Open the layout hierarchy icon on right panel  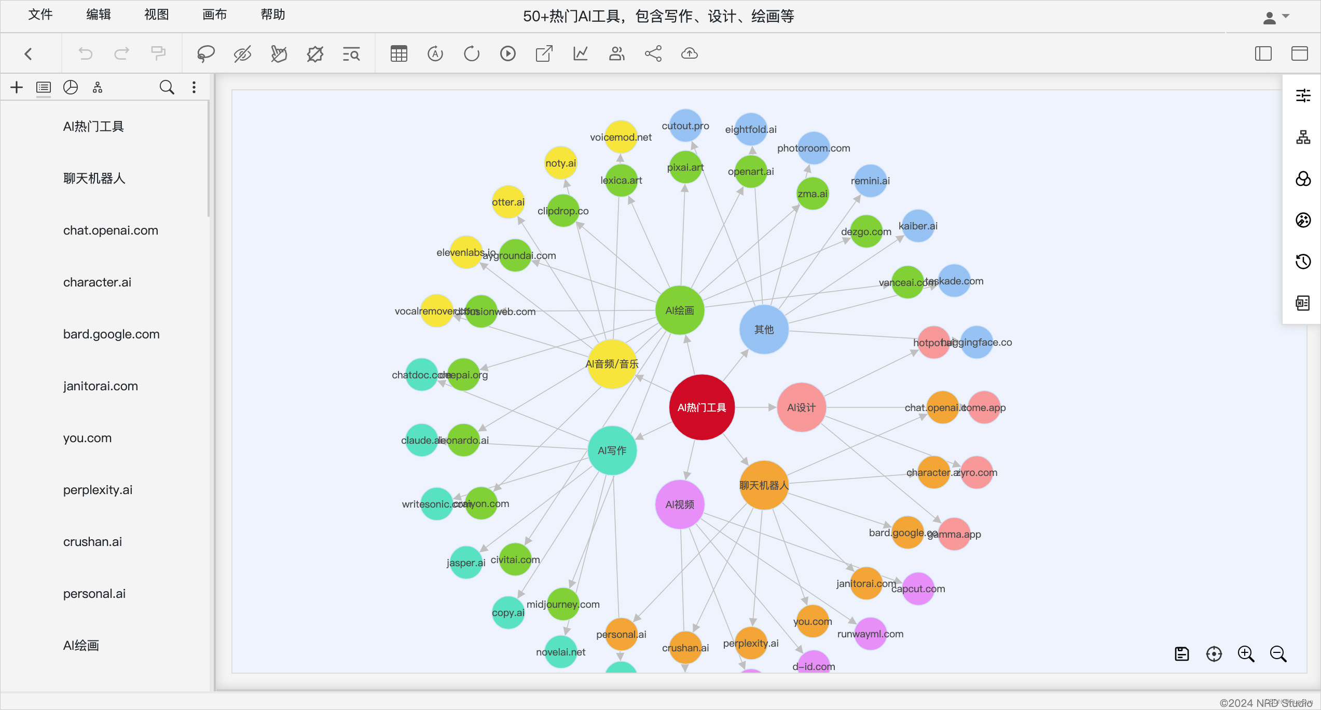tap(1303, 138)
